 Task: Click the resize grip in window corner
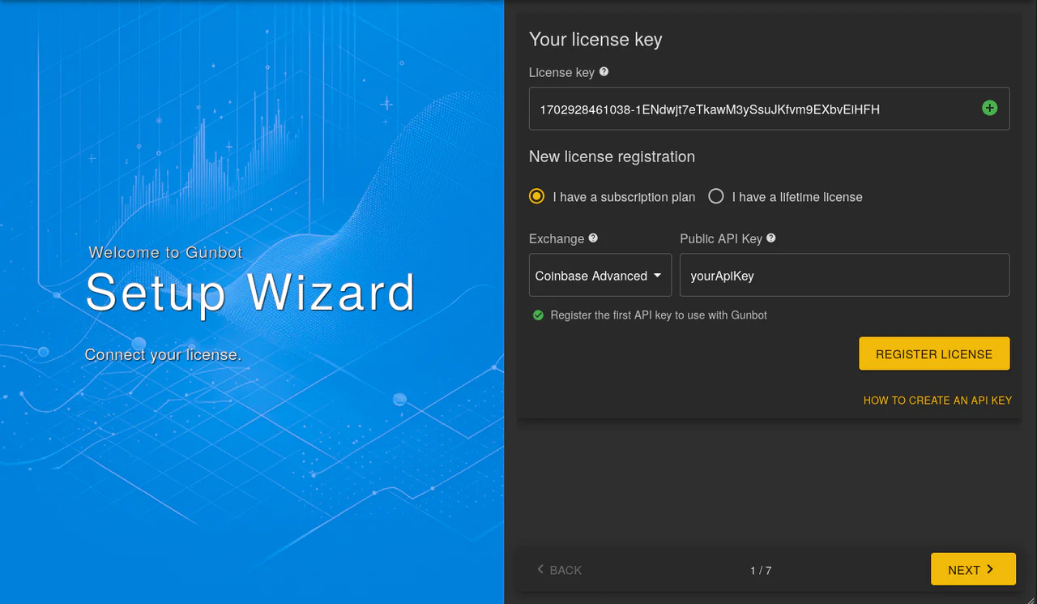click(x=1031, y=598)
